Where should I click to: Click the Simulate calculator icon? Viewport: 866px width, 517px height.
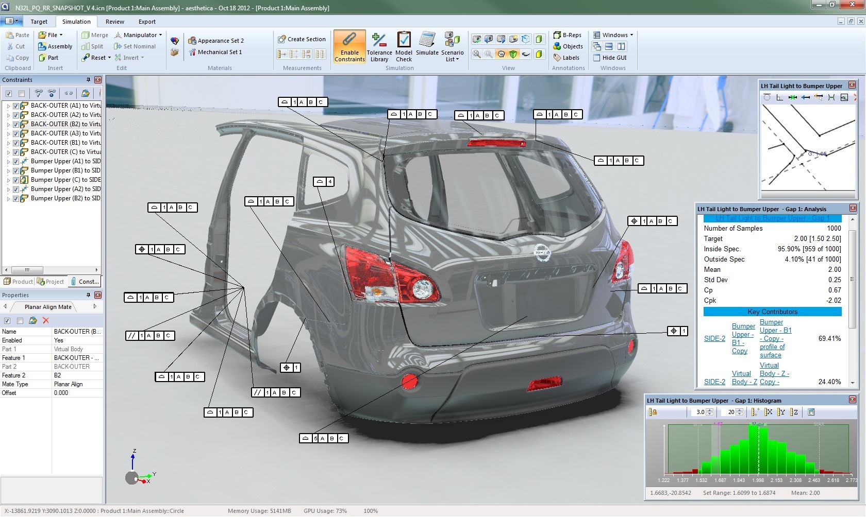click(427, 41)
